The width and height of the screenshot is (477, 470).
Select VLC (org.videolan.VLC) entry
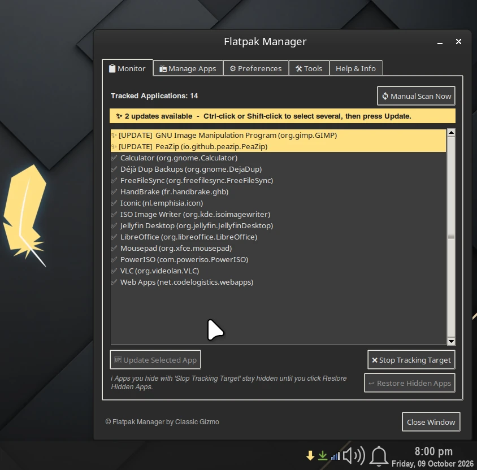click(279, 271)
